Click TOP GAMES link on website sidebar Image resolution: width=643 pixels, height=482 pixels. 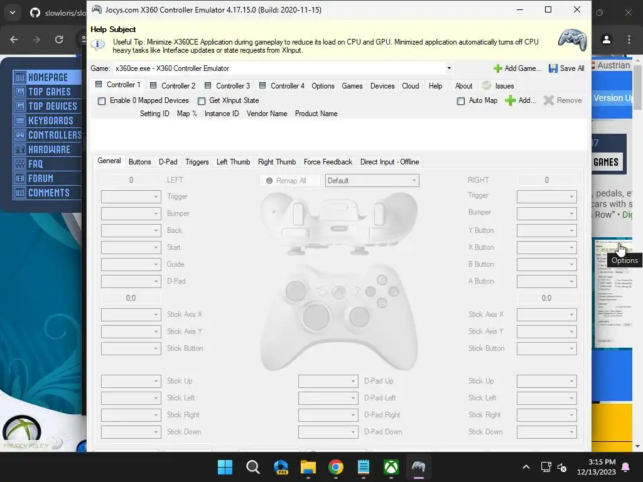click(x=48, y=92)
